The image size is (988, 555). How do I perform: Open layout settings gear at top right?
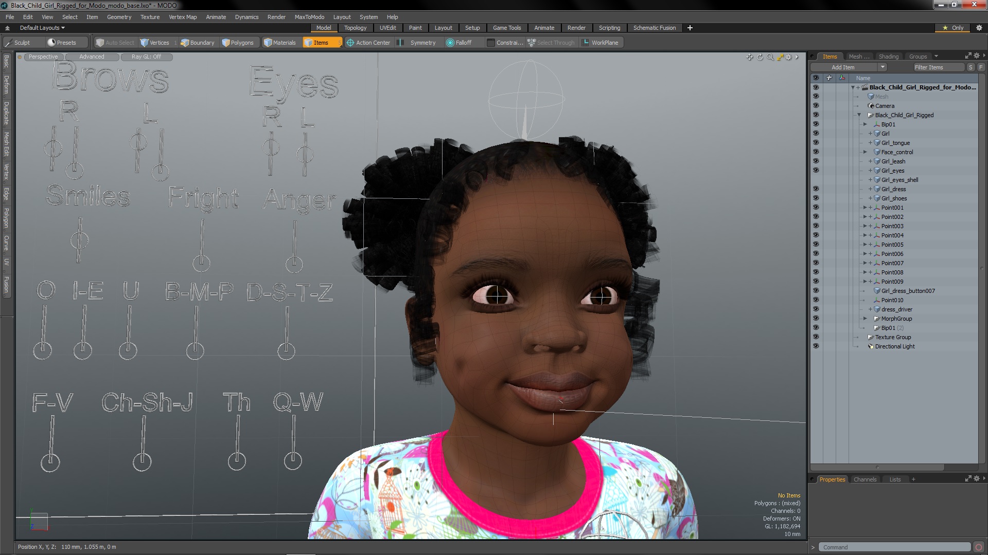979,28
